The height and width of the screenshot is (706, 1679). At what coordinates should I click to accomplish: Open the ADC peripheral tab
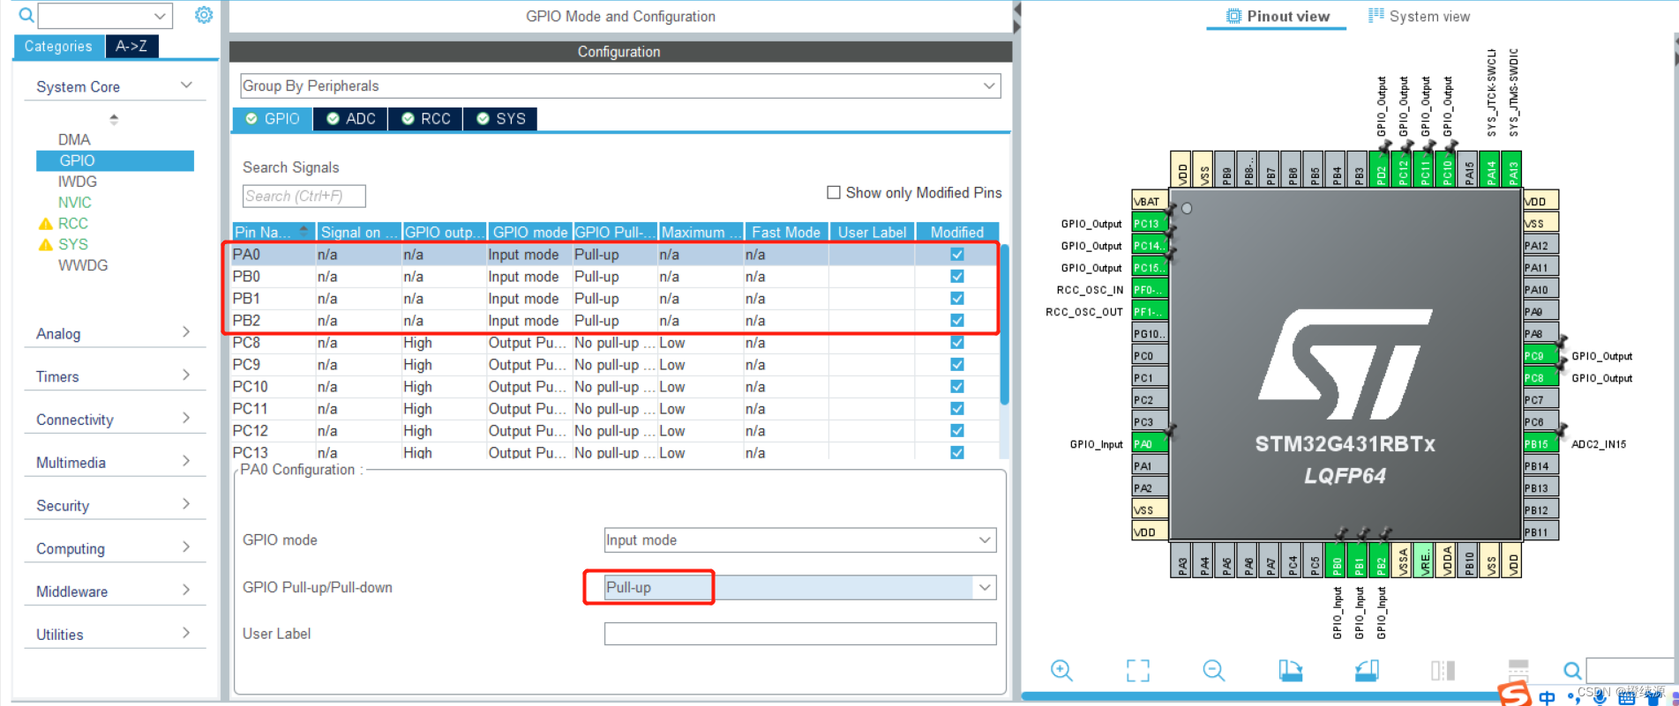point(350,119)
